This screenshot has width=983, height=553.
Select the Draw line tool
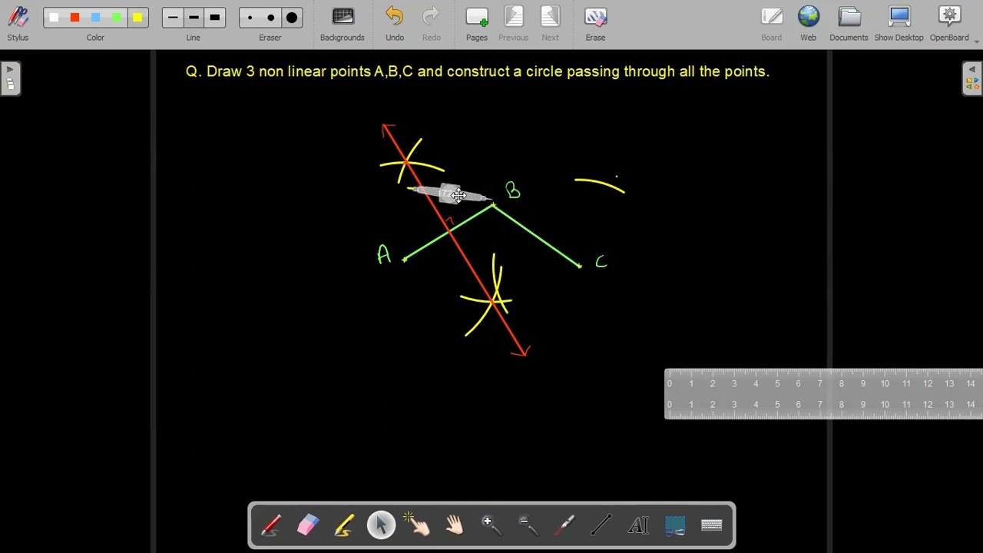601,525
